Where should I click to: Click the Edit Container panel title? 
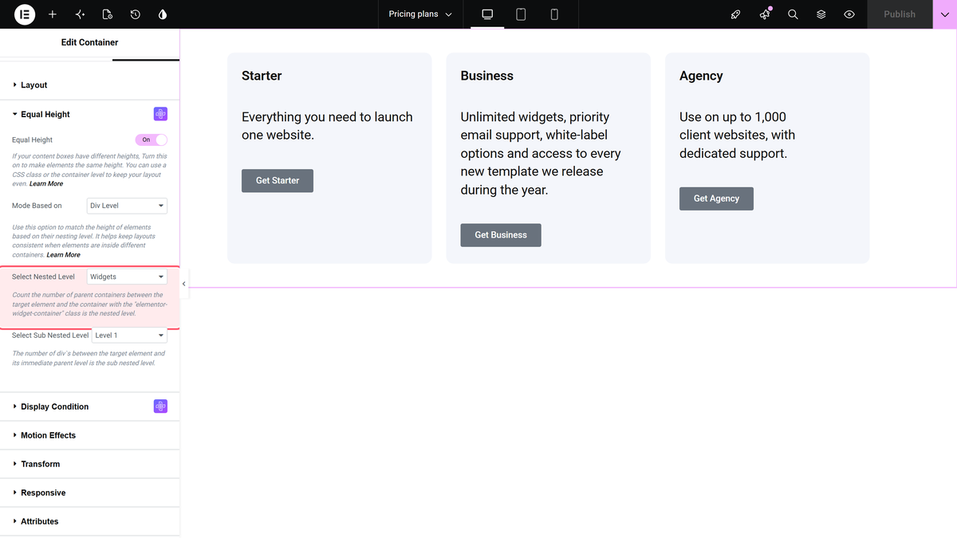coord(89,42)
